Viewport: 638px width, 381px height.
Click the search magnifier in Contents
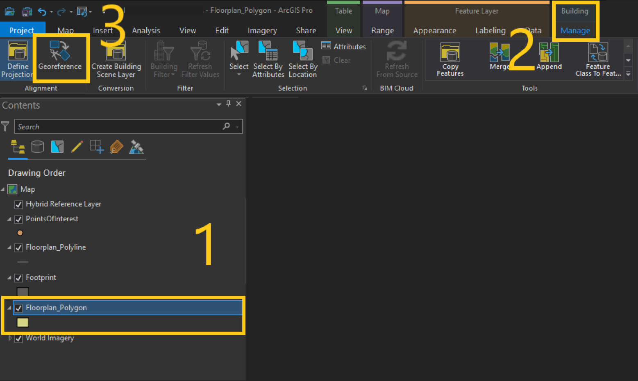[x=226, y=126]
